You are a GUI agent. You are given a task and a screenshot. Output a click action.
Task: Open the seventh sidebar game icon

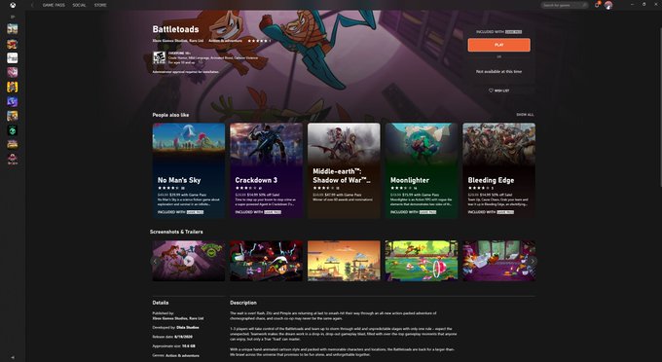click(13, 116)
